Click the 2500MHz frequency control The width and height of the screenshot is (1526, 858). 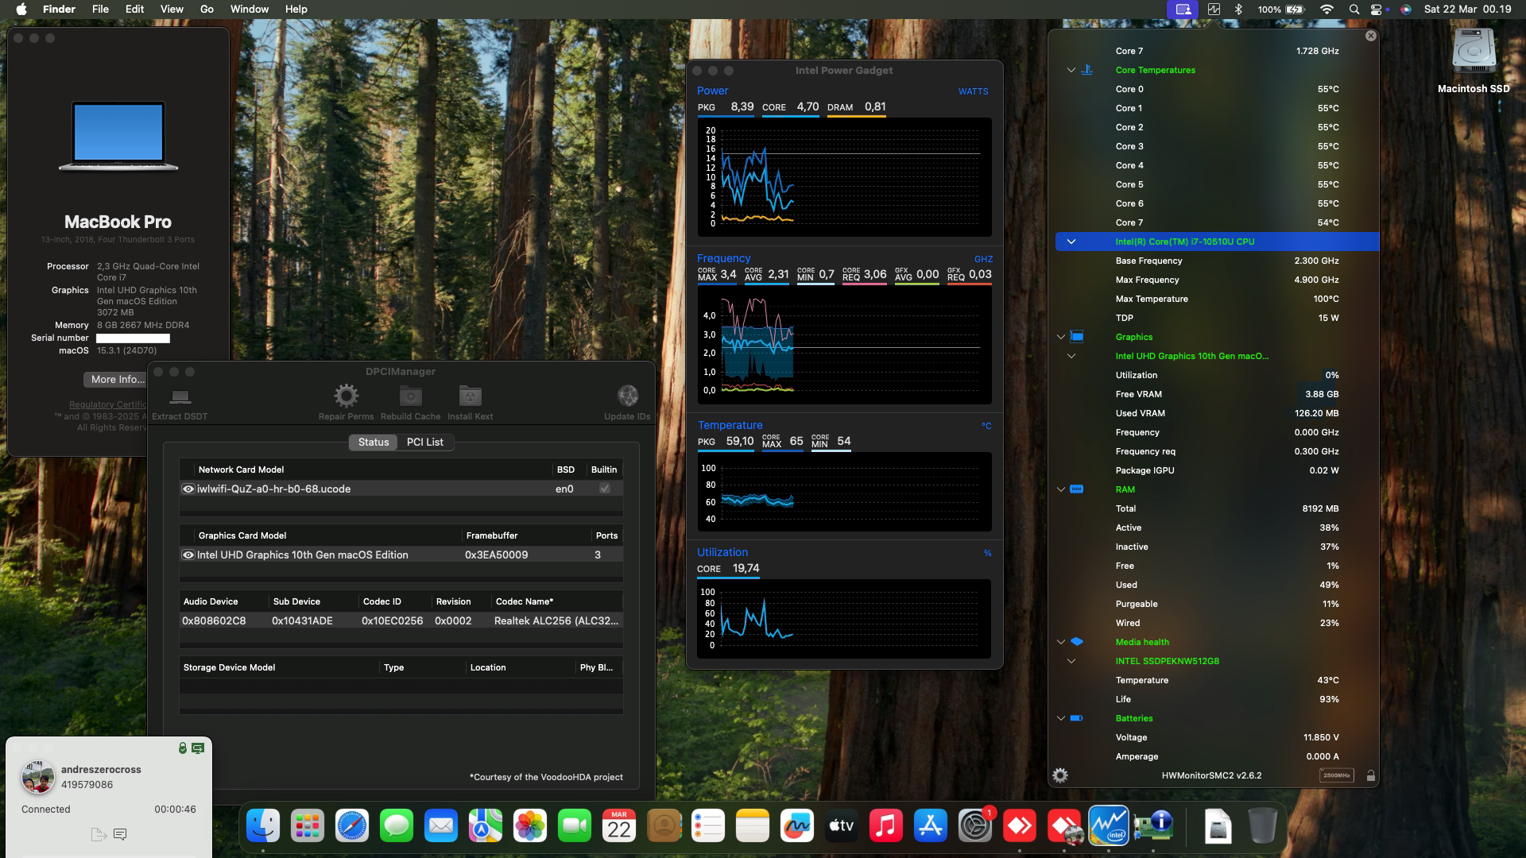[x=1336, y=774]
